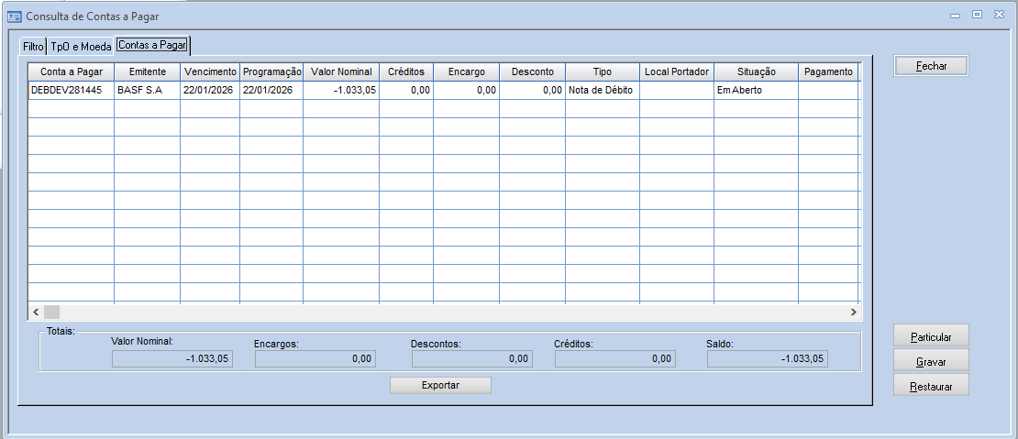Select the Contas a Pagar tab

[151, 45]
